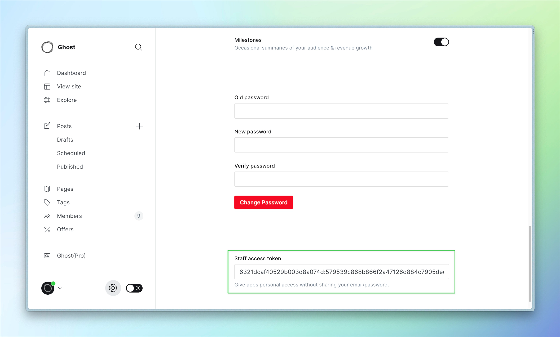Viewport: 560px width, 337px height.
Task: Click the Explore globe icon
Action: click(x=47, y=100)
